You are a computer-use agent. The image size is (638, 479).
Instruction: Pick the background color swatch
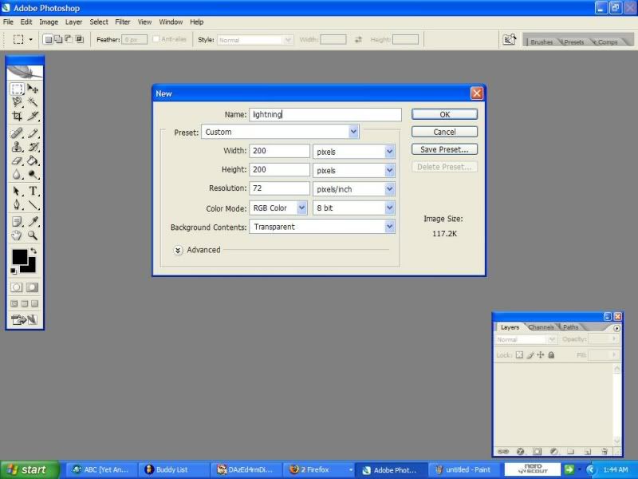30,267
